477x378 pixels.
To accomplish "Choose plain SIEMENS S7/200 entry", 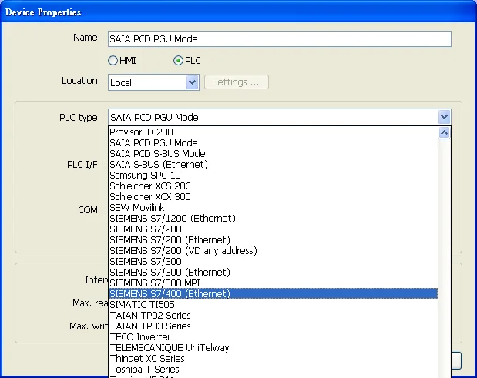I will click(x=274, y=229).
